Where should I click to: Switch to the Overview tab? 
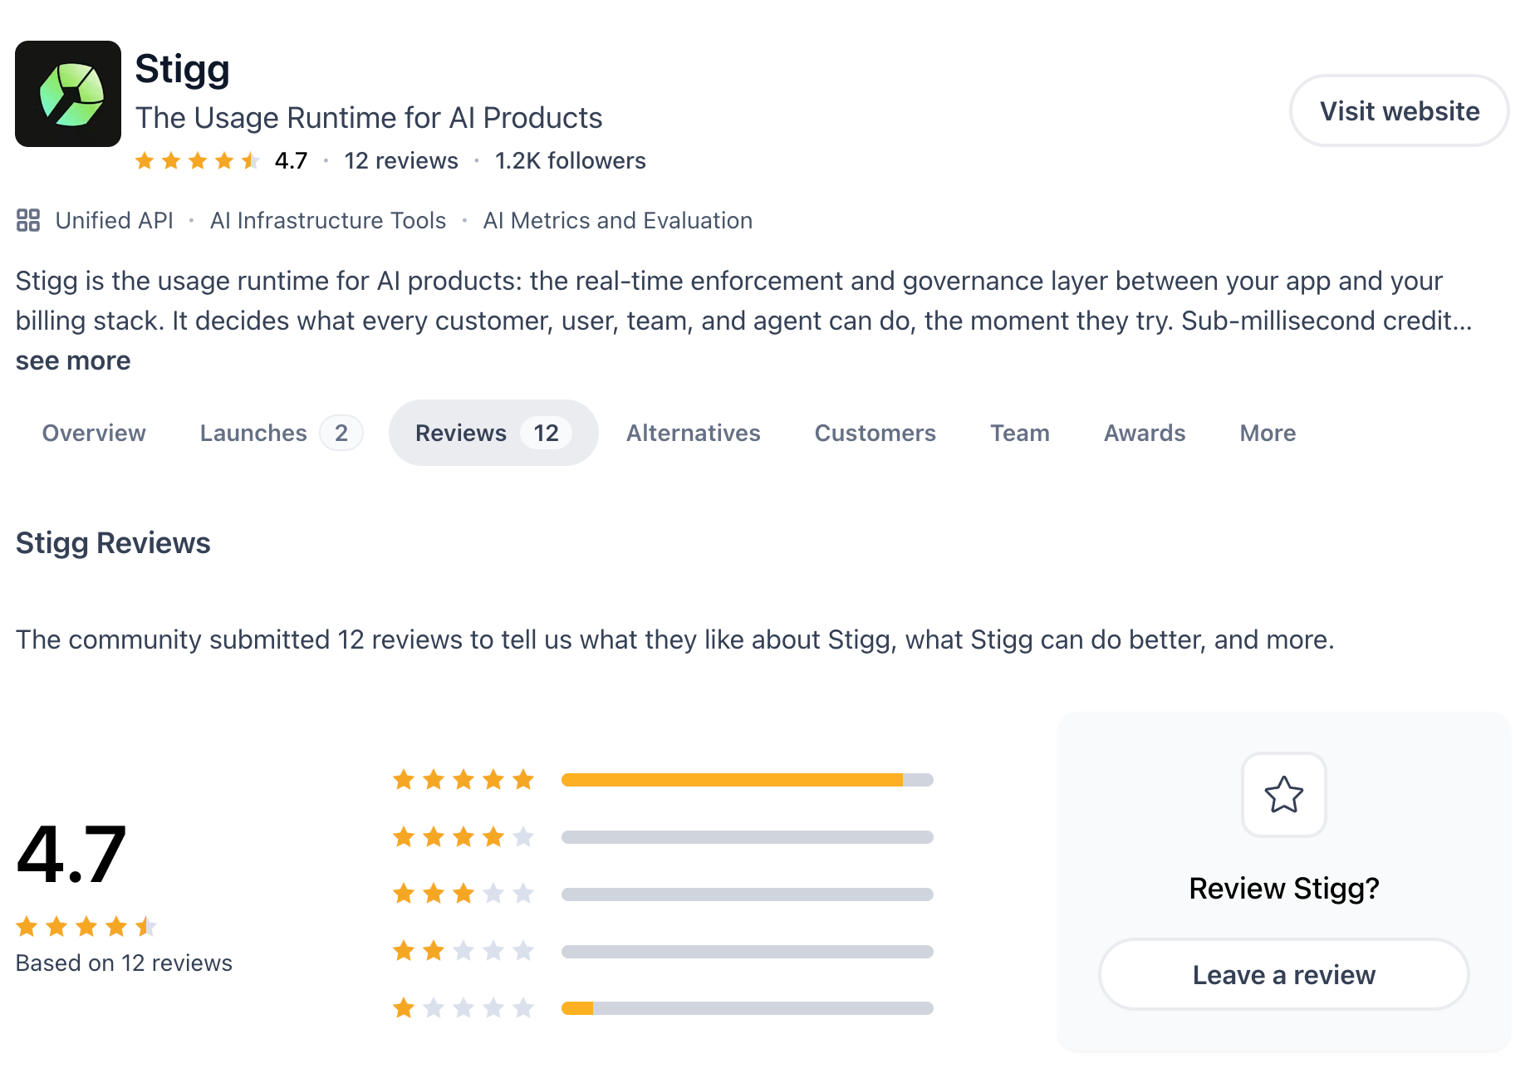pyautogui.click(x=94, y=433)
